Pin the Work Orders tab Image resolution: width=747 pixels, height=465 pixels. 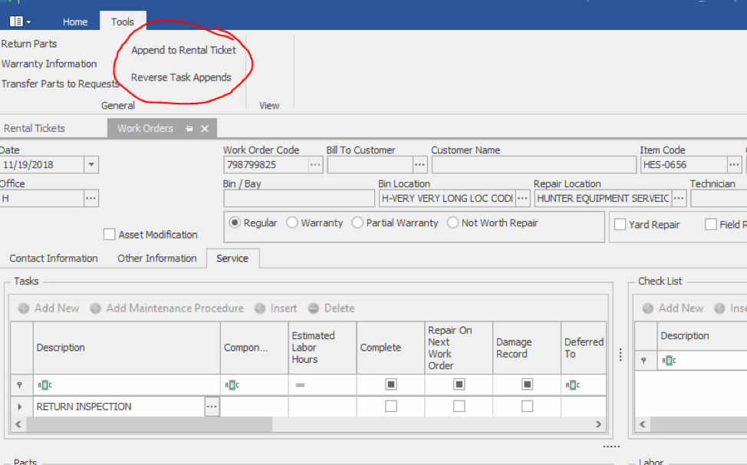(189, 129)
